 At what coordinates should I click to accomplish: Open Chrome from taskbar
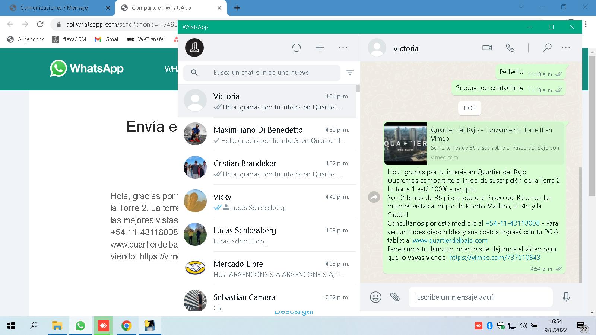[126, 326]
